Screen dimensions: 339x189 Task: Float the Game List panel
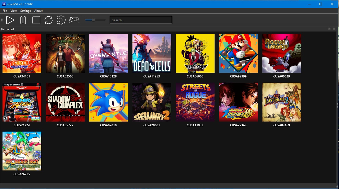[329, 29]
